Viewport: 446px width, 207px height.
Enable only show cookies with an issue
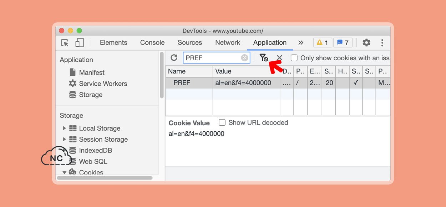[x=294, y=58]
